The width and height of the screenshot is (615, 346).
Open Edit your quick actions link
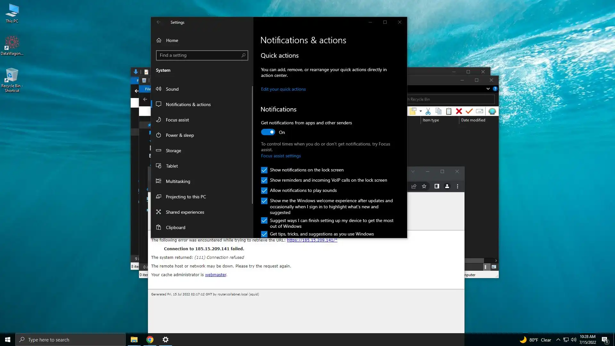point(283,89)
